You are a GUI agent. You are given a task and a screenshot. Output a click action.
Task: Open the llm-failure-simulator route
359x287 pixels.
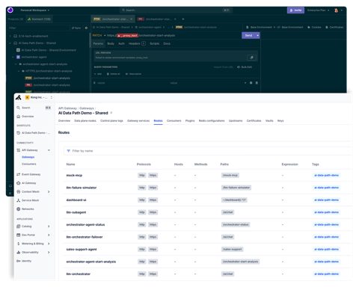point(82,188)
